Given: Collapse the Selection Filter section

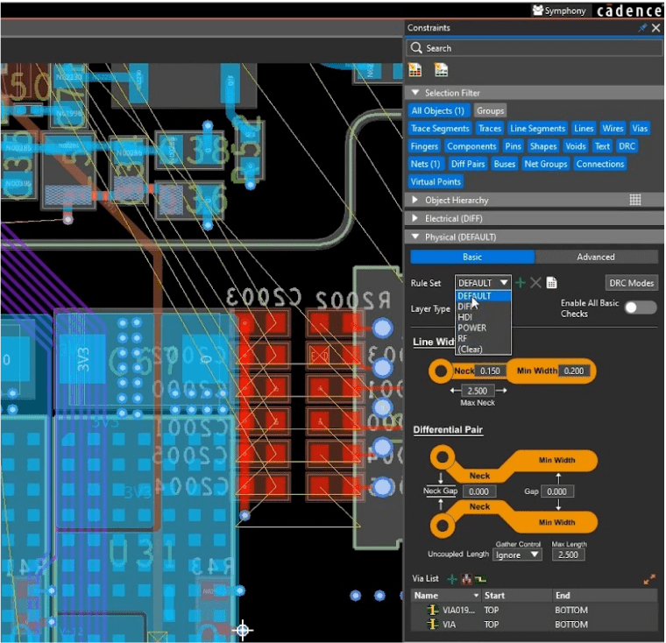Looking at the screenshot, I should 415,93.
